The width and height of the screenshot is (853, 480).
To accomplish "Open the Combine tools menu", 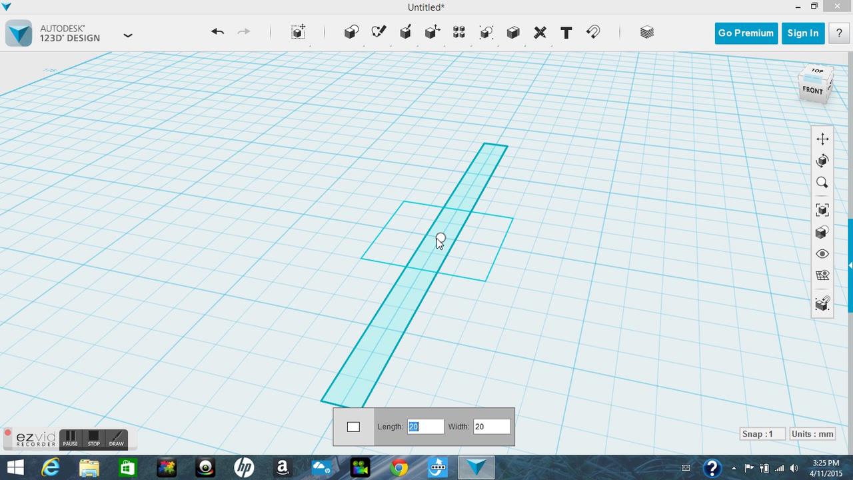I will pos(513,32).
